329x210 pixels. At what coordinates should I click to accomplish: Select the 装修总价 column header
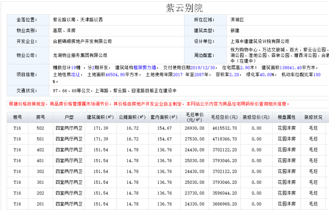[x=256, y=118]
